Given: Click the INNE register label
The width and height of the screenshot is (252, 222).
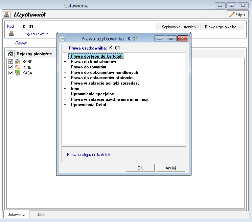Looking at the screenshot, I should pos(27,67).
